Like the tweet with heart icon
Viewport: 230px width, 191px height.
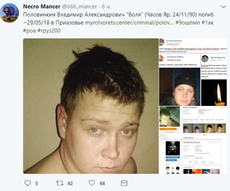[92, 183]
